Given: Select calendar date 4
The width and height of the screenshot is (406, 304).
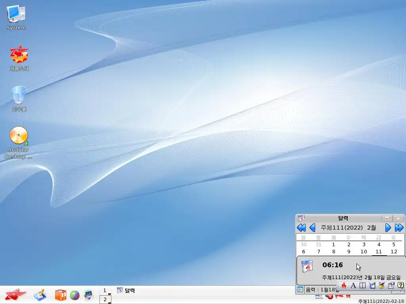Looking at the screenshot, I should click(379, 245).
